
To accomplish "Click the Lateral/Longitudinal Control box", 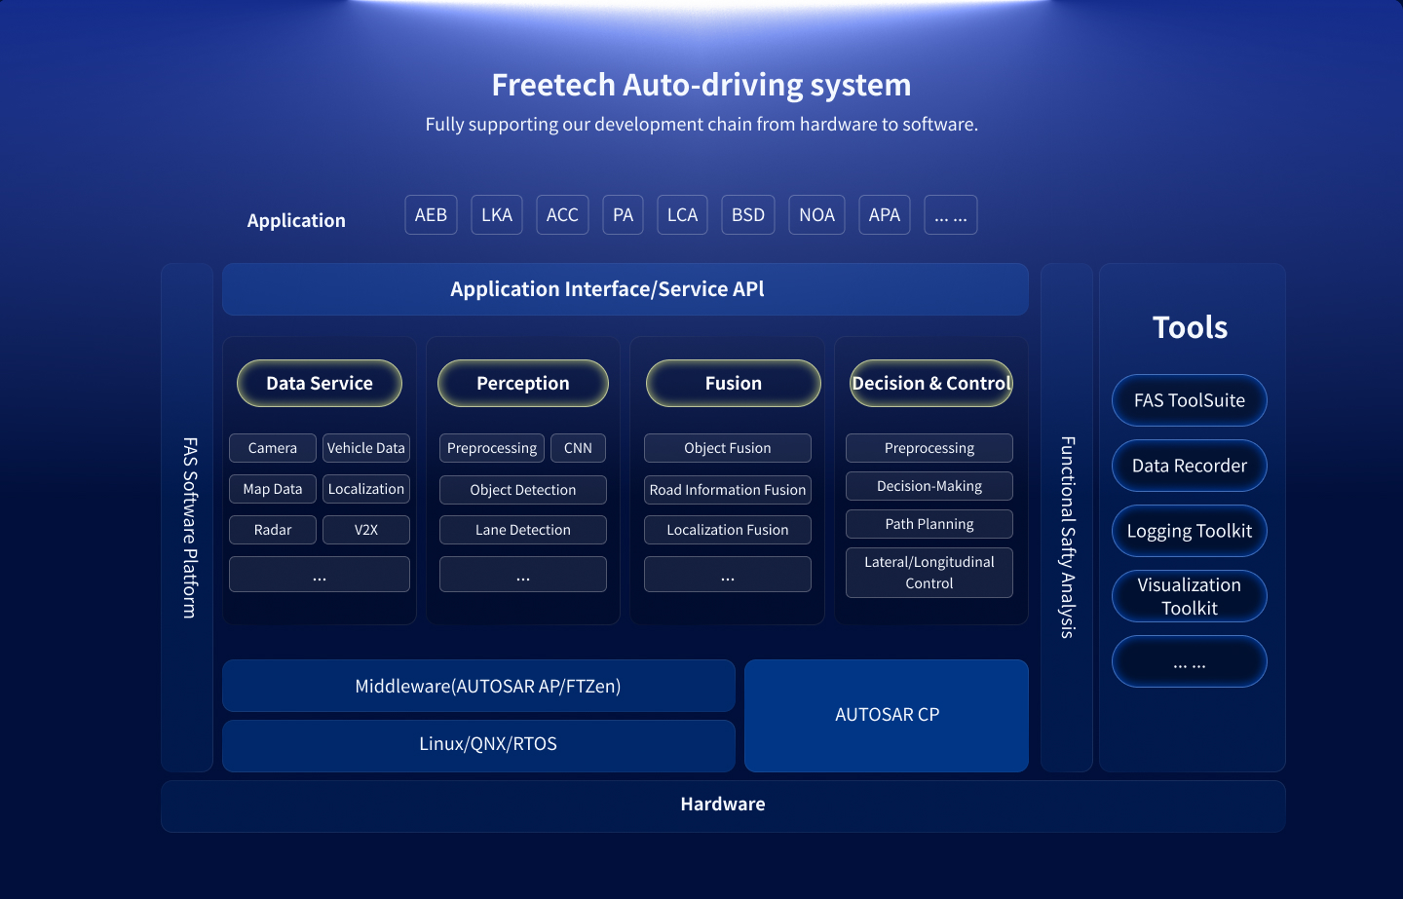I will (929, 573).
